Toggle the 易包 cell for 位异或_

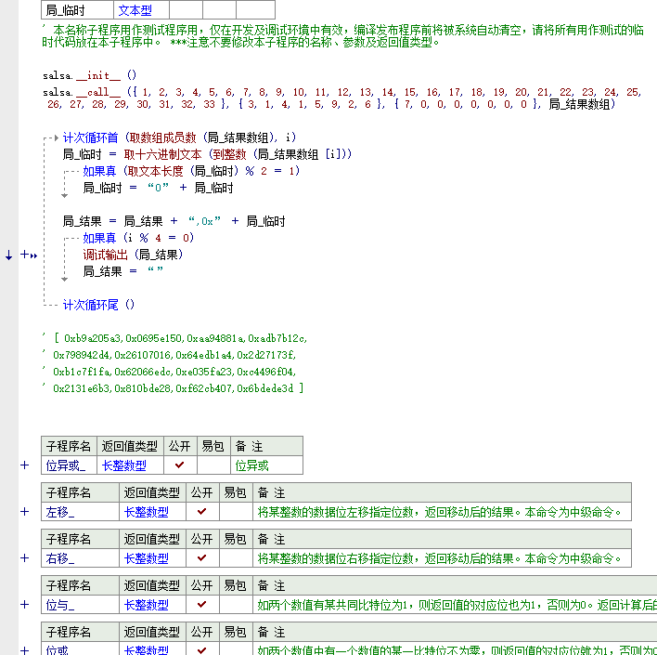(213, 465)
